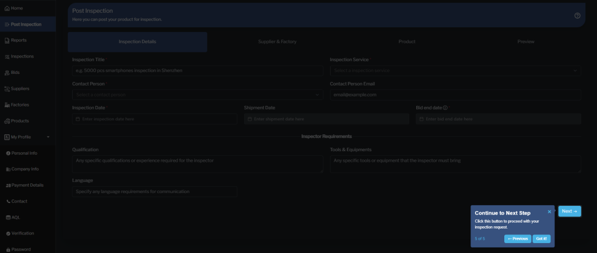This screenshot has height=253, width=597.
Task: Click the Reports document icon
Action: [x=7, y=40]
